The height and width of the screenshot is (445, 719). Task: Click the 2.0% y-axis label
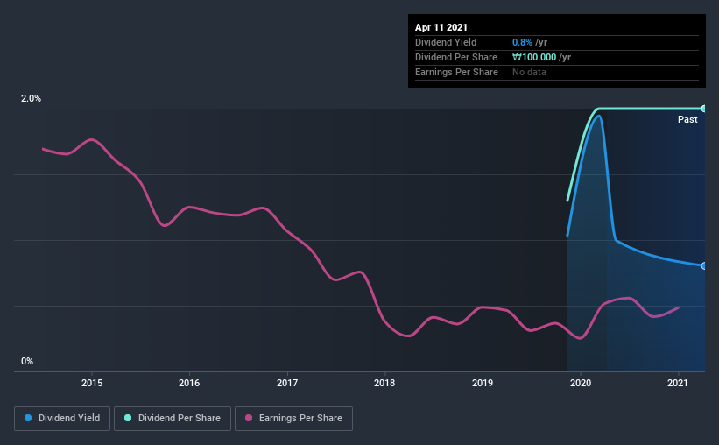pyautogui.click(x=31, y=98)
